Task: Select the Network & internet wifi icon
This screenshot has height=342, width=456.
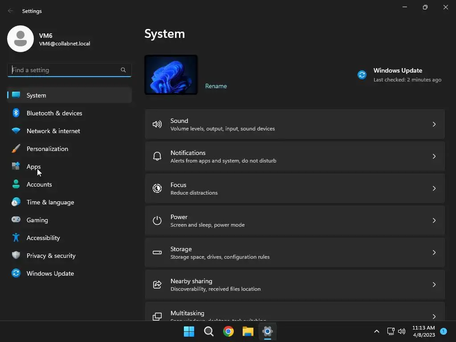Action: pyautogui.click(x=16, y=130)
